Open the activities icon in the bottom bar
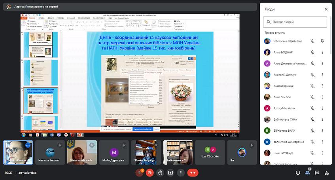 pos(327,173)
